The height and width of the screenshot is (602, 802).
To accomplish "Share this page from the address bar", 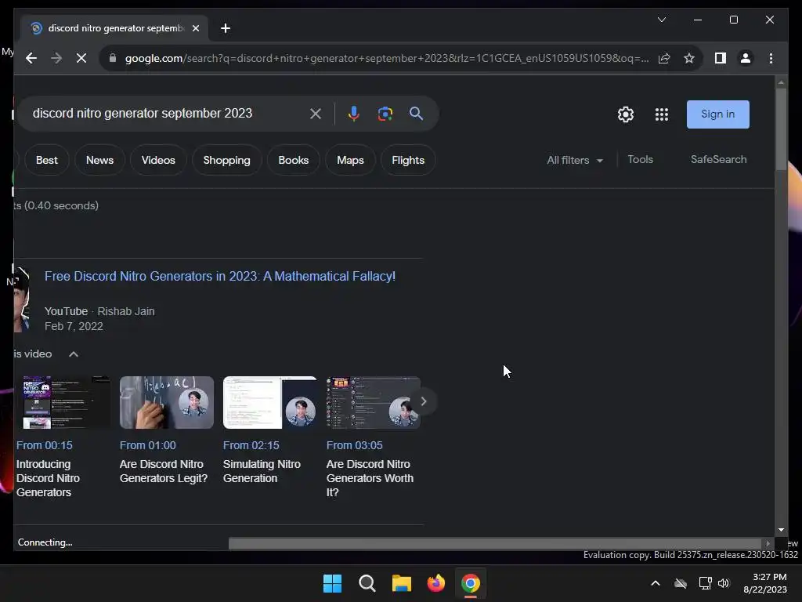I will click(x=664, y=58).
